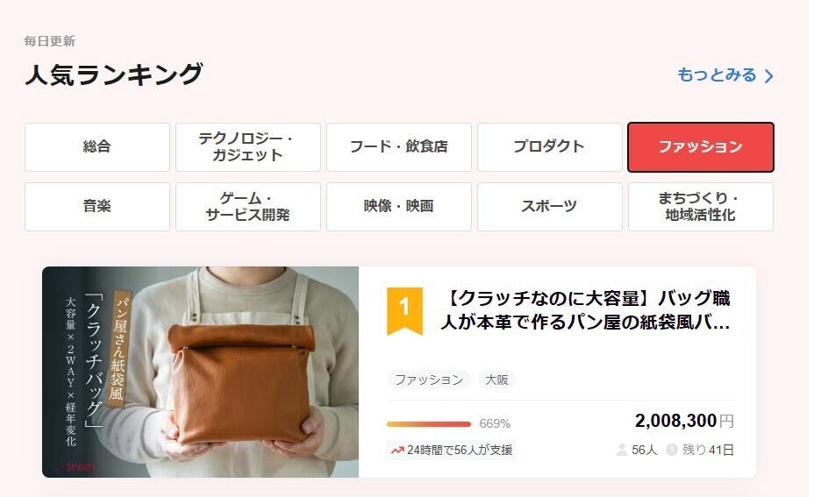Open the leather clutch bag project thumbnail
Screen dimensions: 814x497
(200, 372)
